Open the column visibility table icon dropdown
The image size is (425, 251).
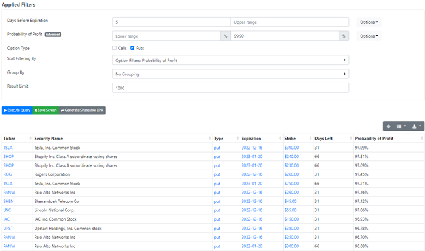pos(401,126)
